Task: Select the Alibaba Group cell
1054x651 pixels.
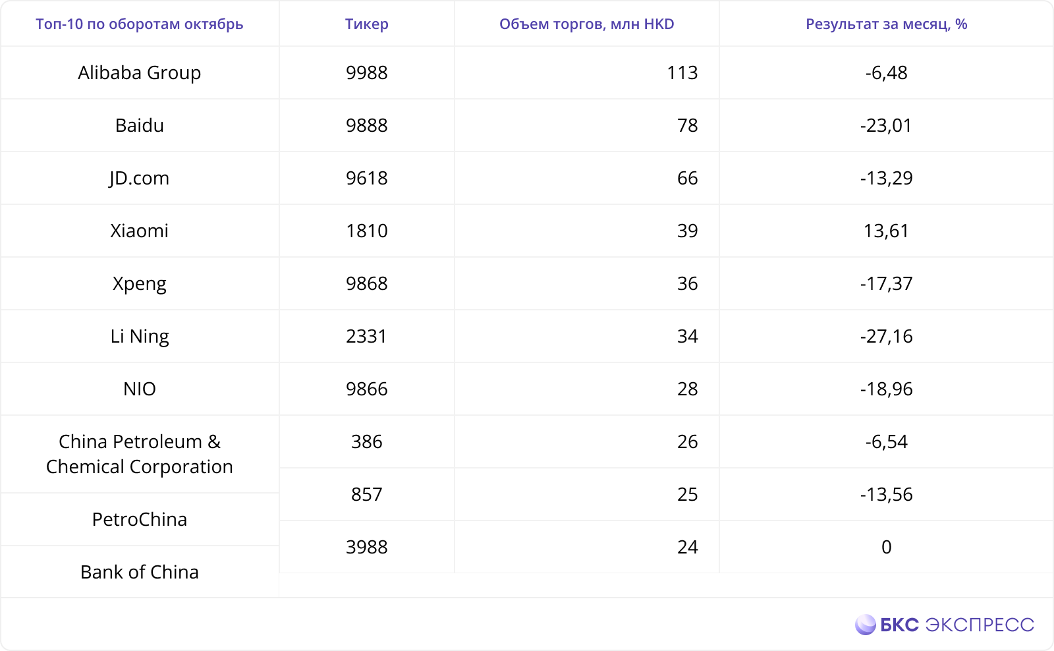Action: point(140,72)
